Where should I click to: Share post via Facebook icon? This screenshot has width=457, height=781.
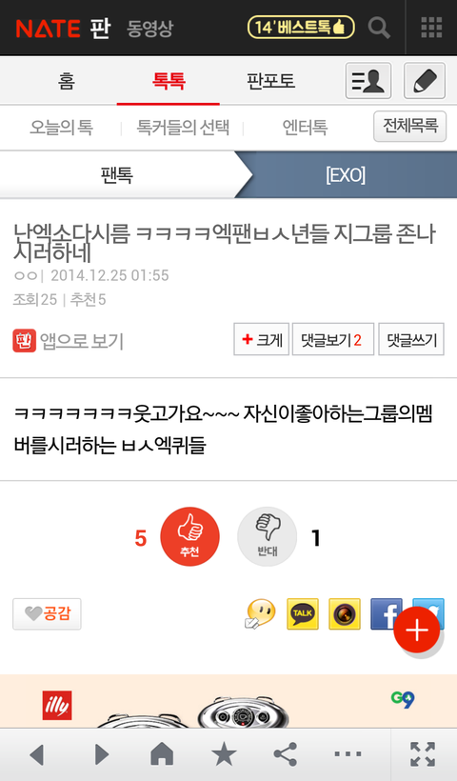(386, 613)
